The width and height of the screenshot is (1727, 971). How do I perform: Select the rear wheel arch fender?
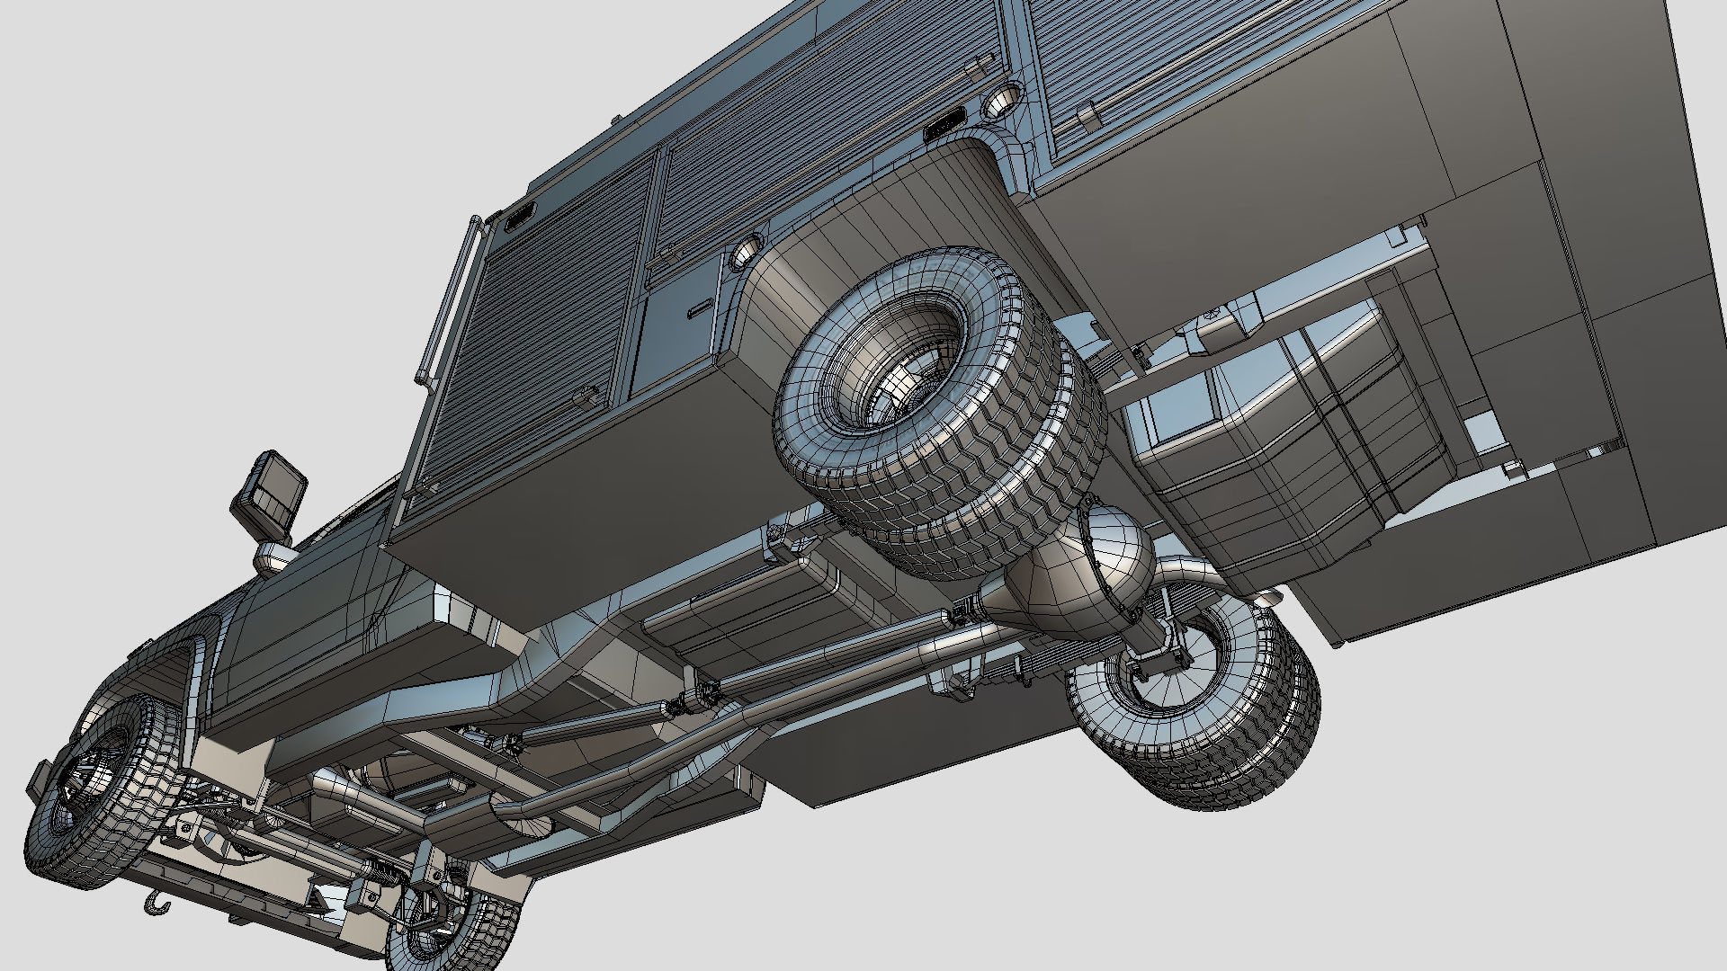click(x=872, y=207)
